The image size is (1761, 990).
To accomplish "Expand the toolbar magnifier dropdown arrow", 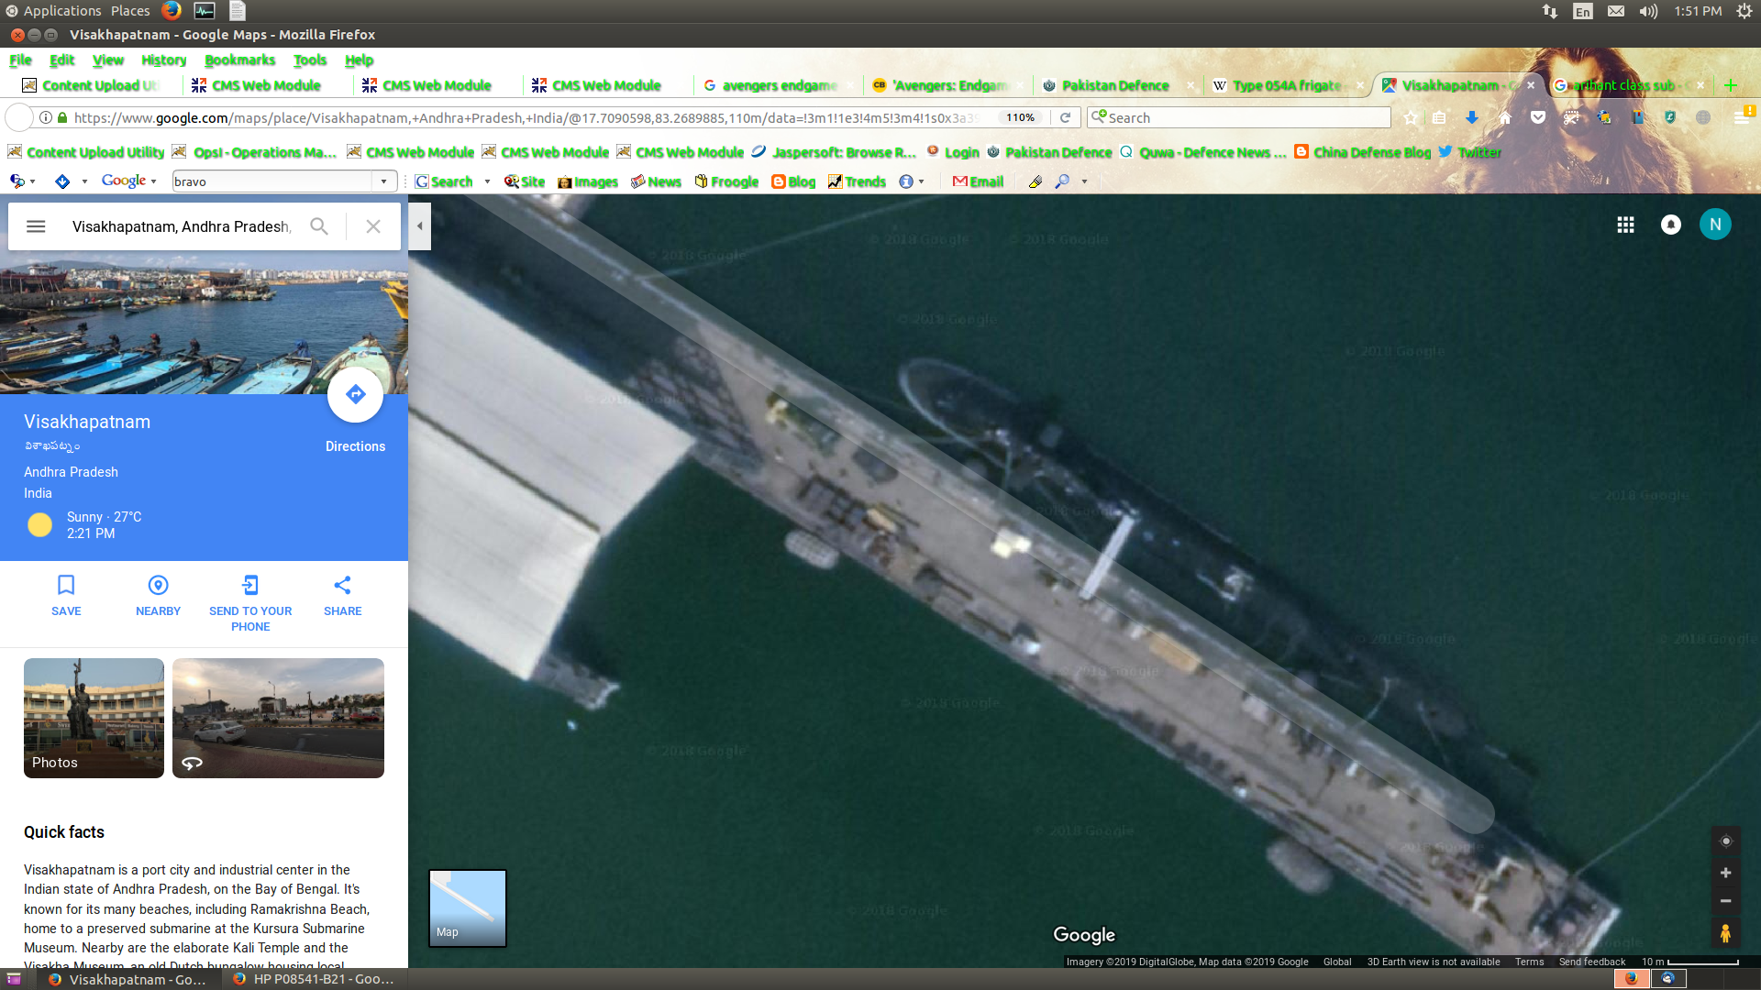I will click(1084, 181).
